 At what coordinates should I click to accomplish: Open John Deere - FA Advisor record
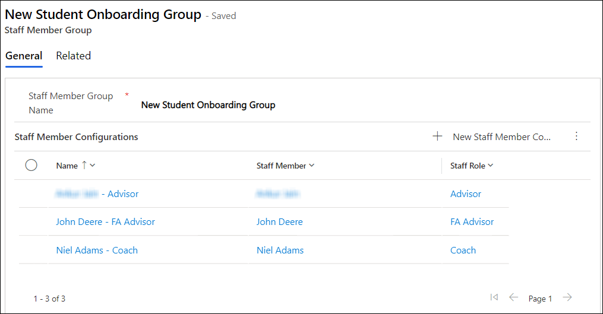(105, 222)
